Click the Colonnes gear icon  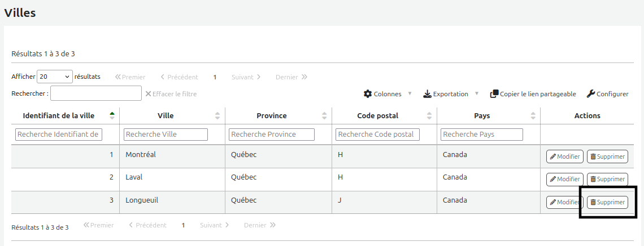(368, 94)
